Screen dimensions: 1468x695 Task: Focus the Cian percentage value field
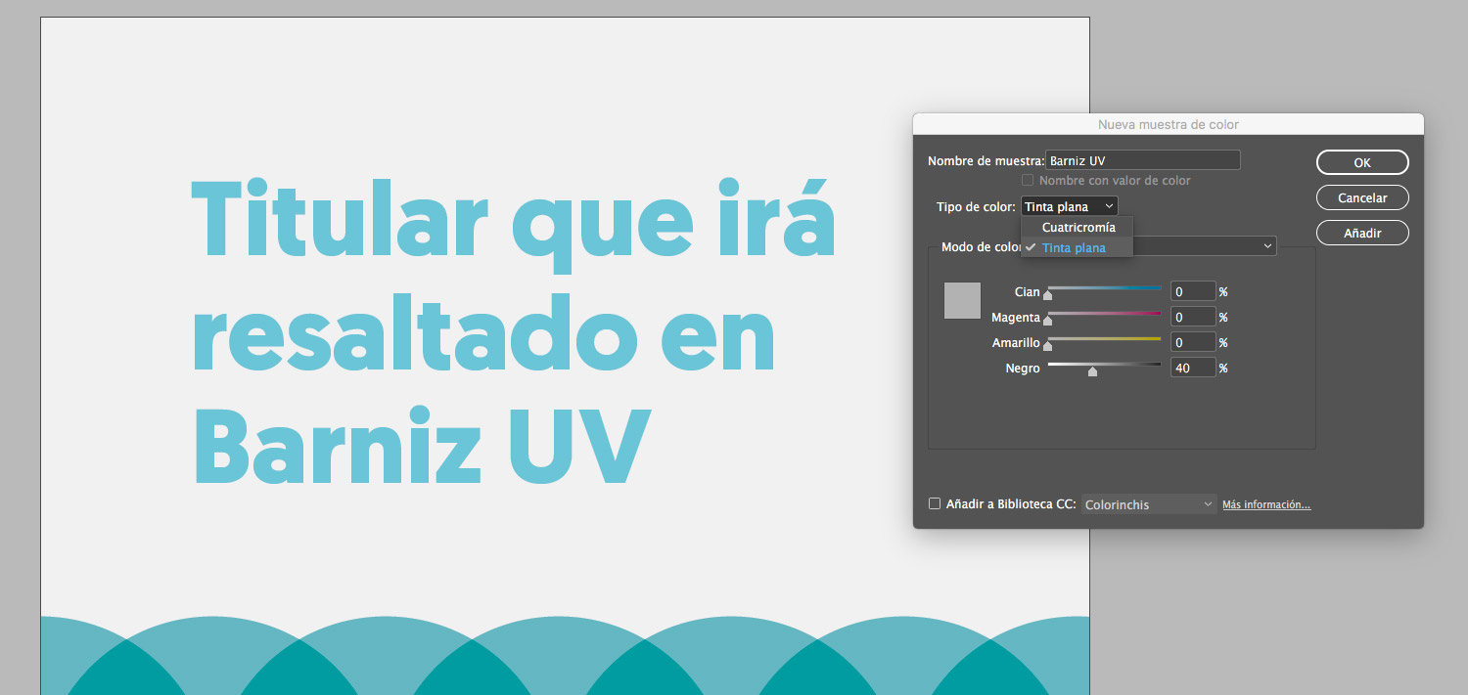[1192, 291]
